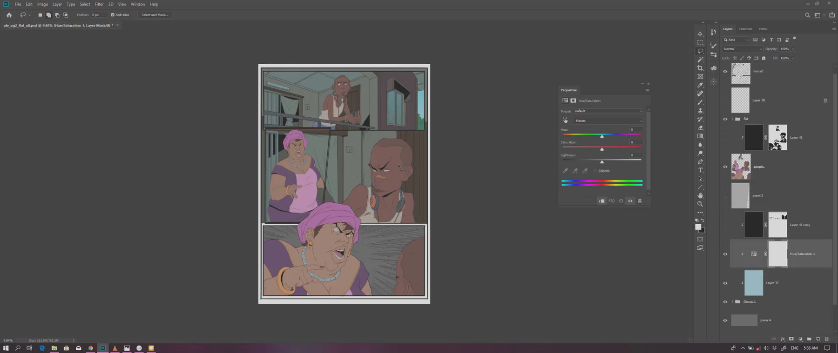Switch to the Paths tab
Screen dimensions: 838x353
coord(763,29)
